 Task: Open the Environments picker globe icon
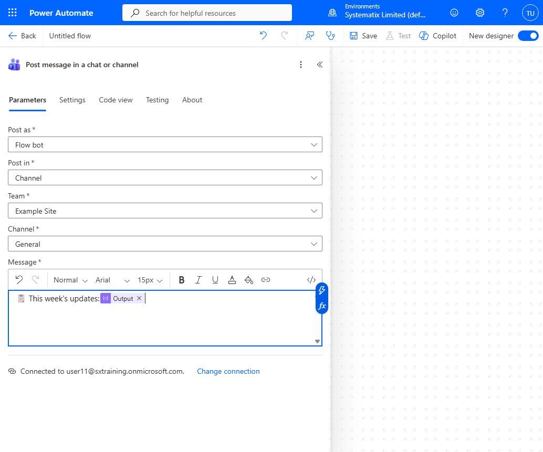332,13
